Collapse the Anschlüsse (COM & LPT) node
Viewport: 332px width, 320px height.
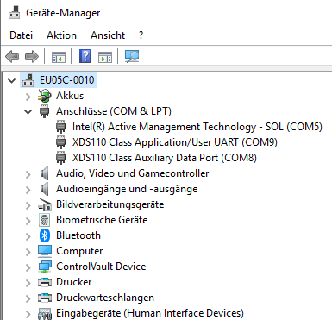coord(28,111)
